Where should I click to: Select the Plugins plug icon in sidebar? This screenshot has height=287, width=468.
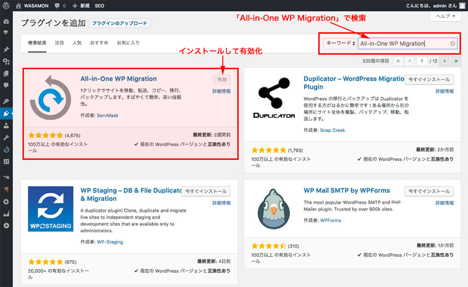click(6, 113)
